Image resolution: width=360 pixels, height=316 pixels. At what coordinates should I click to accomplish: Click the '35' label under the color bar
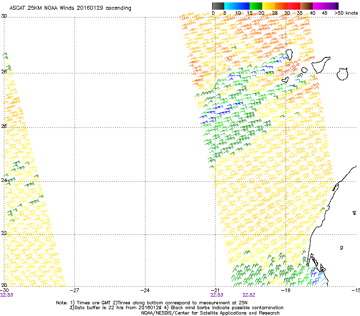click(300, 13)
